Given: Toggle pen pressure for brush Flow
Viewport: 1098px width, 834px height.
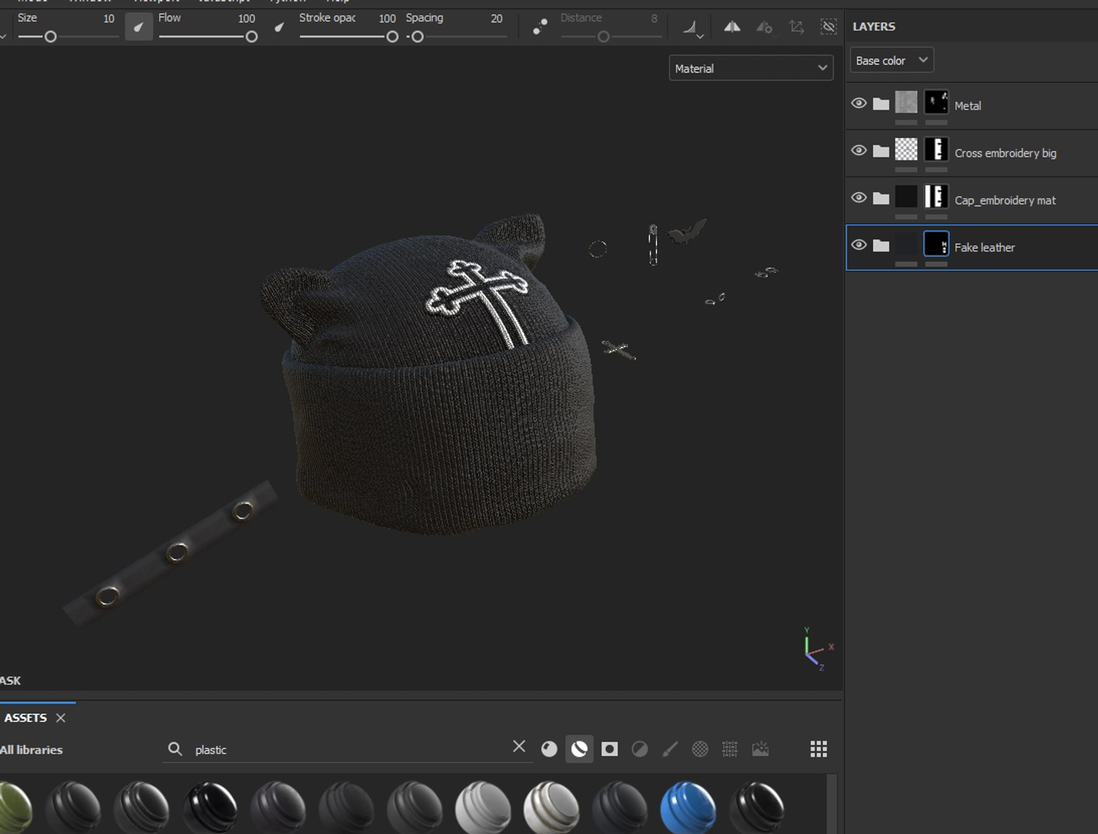Looking at the screenshot, I should 279,27.
